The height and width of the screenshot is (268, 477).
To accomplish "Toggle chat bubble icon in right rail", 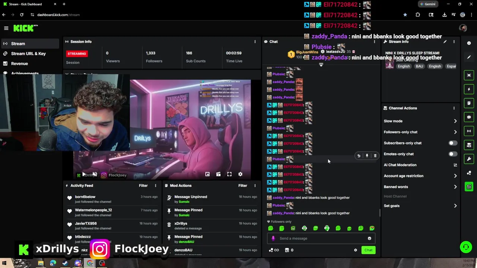I will point(469,117).
